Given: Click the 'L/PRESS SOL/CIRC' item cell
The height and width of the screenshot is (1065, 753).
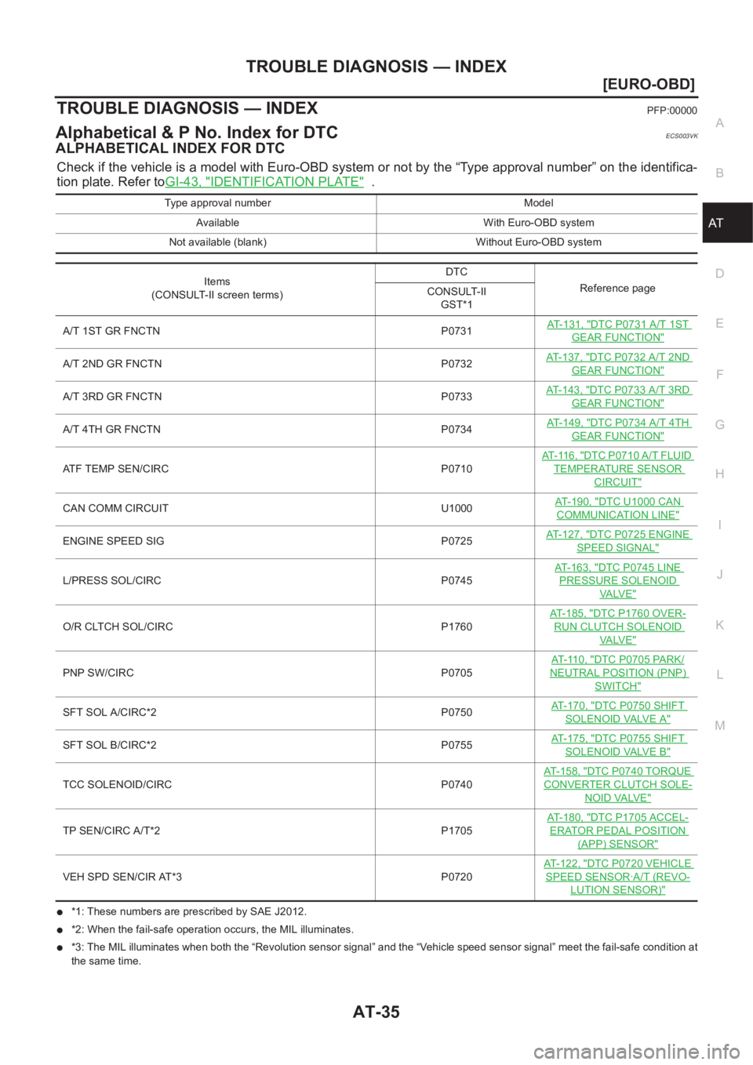Looking at the screenshot, I should click(x=215, y=581).
